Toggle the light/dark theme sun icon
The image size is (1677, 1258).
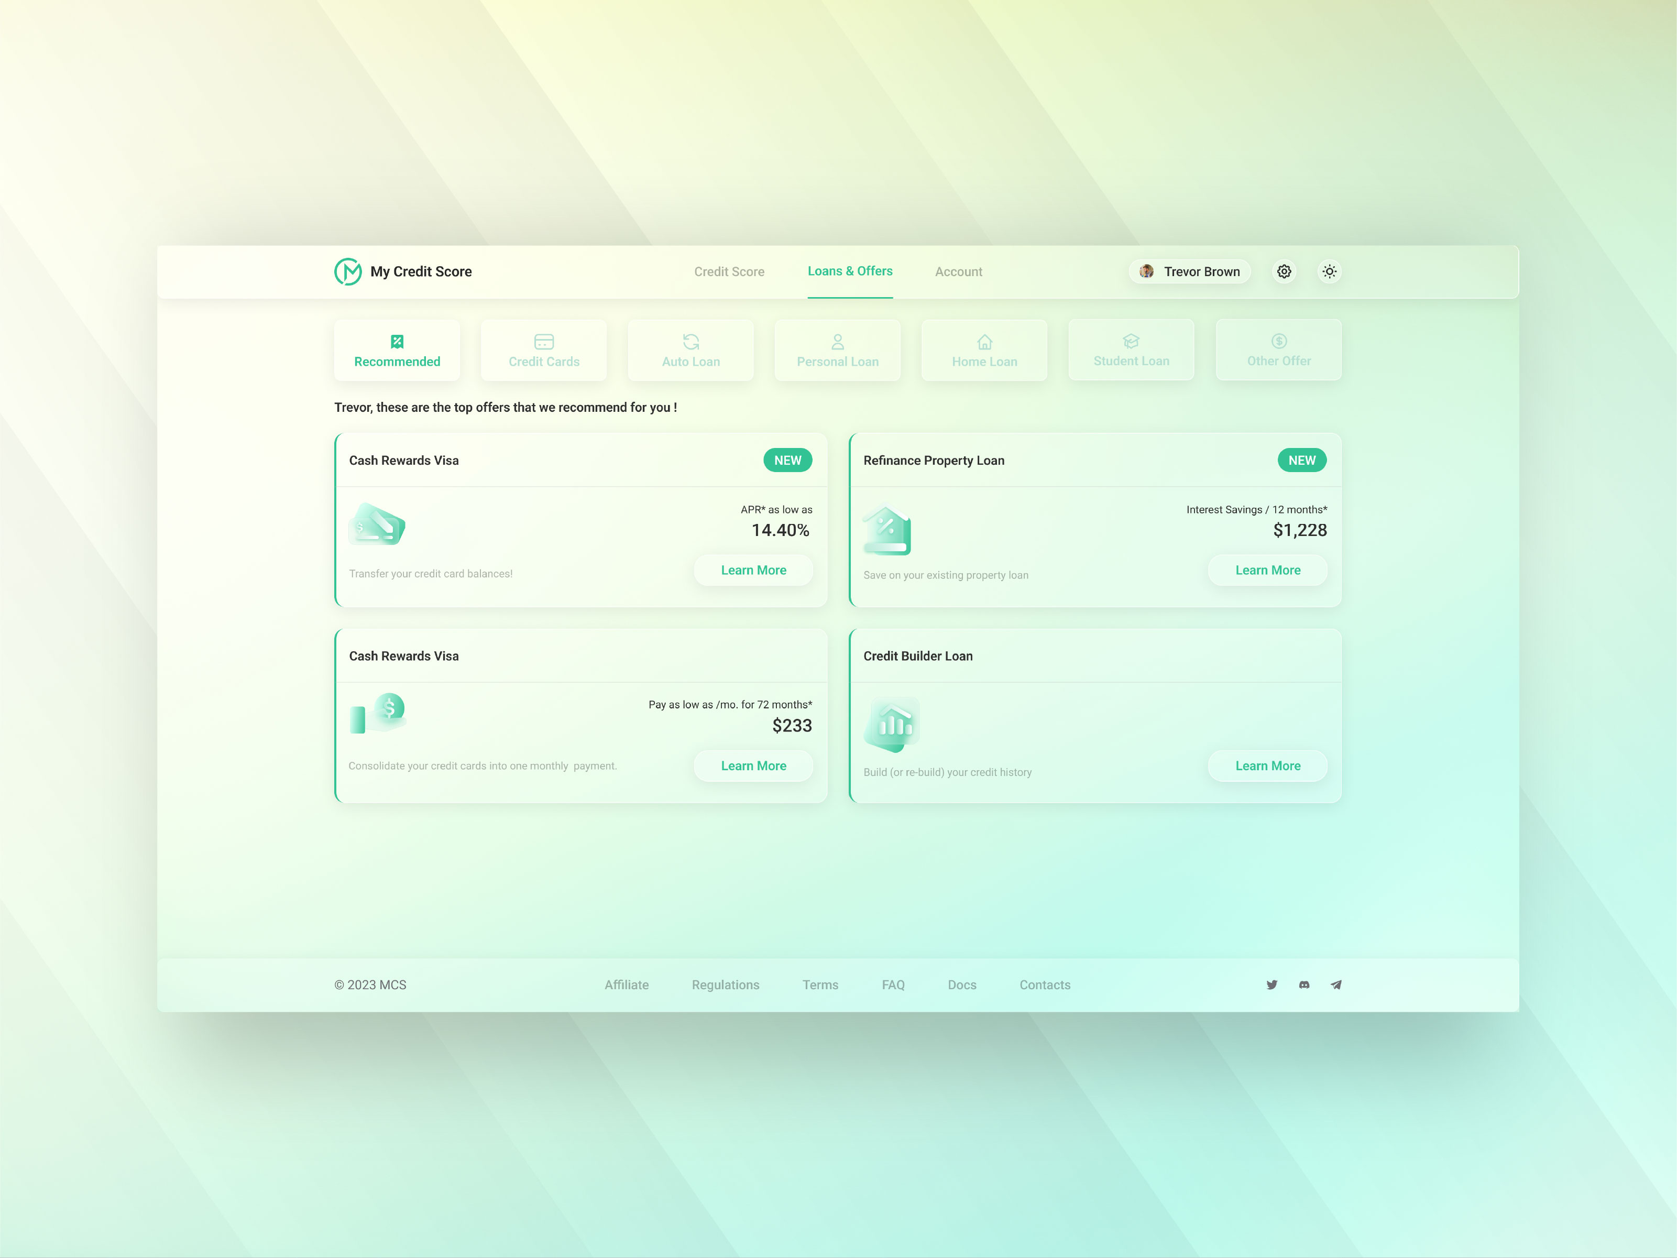(1329, 271)
